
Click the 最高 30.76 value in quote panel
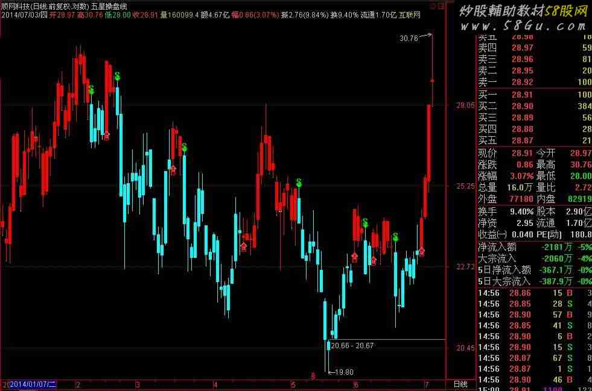(581, 164)
